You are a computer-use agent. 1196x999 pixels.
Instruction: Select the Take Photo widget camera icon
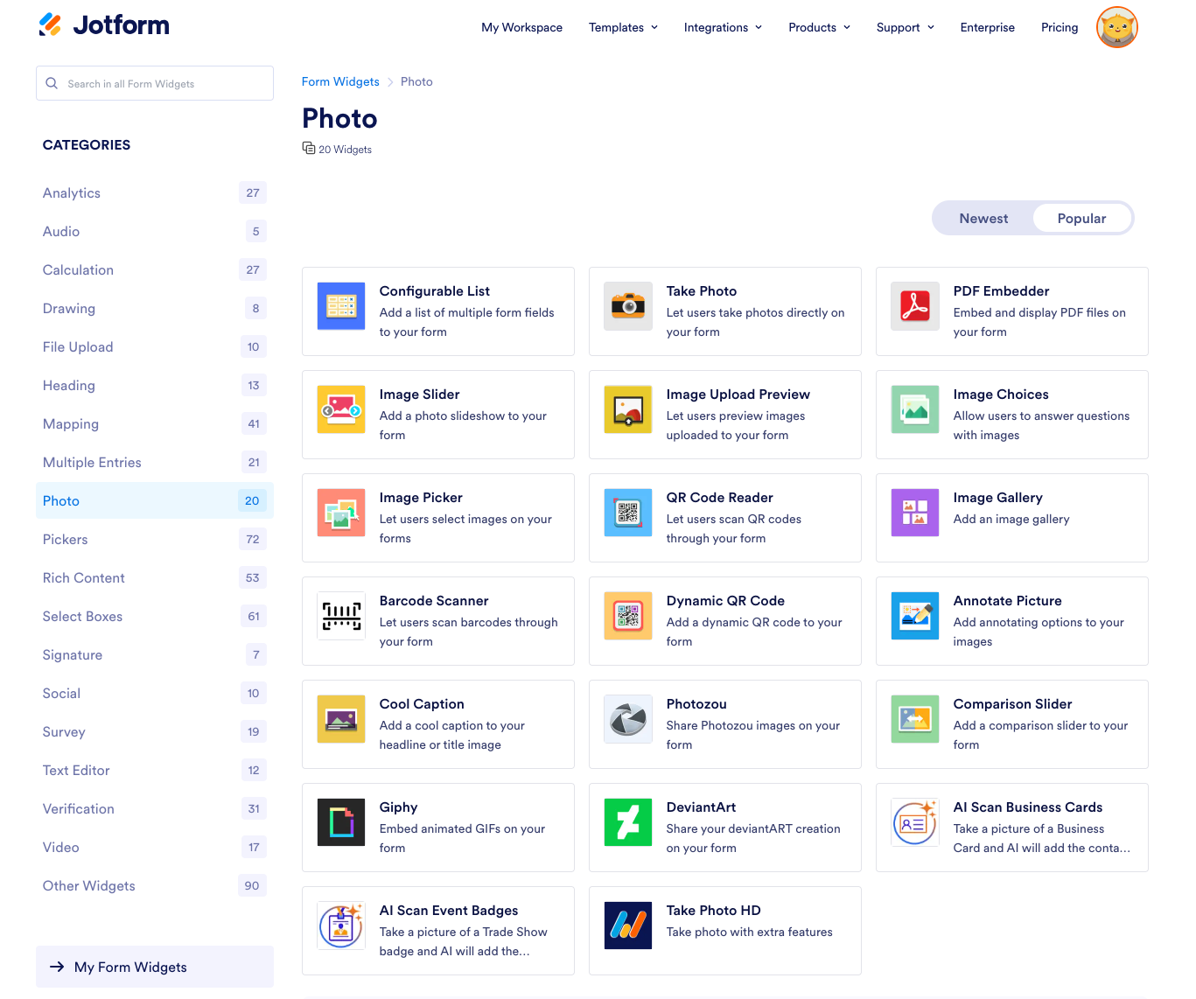pyautogui.click(x=627, y=306)
